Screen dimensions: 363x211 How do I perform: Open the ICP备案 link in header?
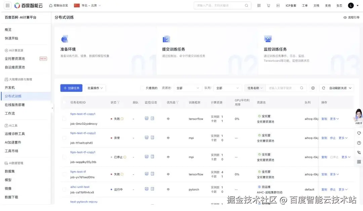291,6
